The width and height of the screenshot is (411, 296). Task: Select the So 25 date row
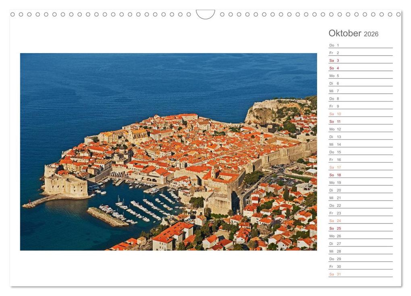click(x=360, y=228)
